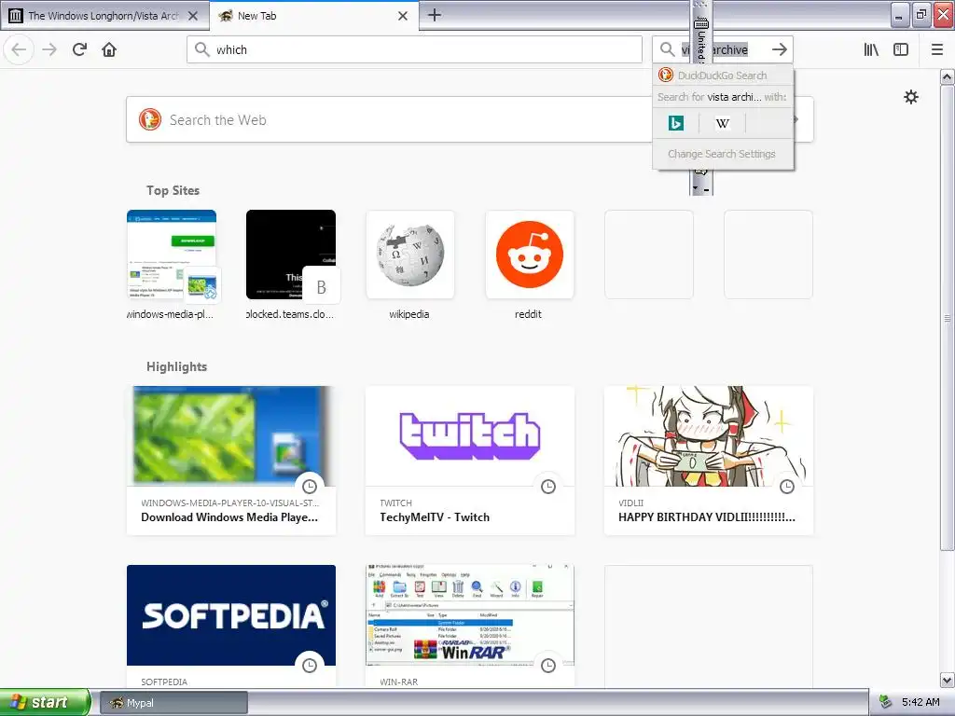This screenshot has height=716, width=955.
Task: Open the Library bookshelf icon
Action: click(872, 50)
